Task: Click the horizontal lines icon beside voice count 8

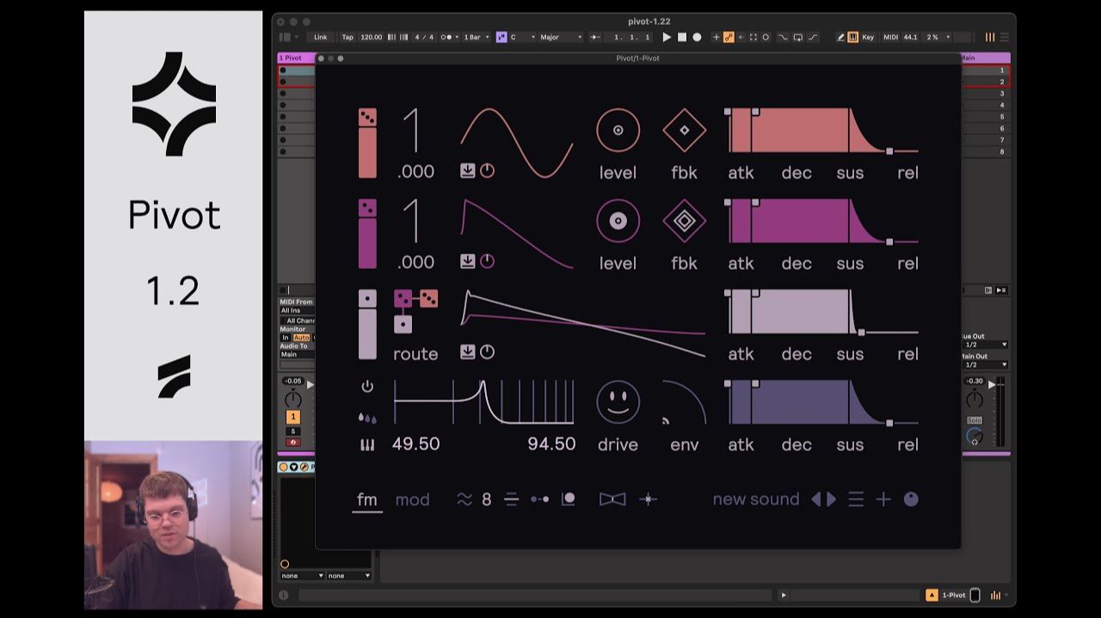Action: [x=512, y=499]
